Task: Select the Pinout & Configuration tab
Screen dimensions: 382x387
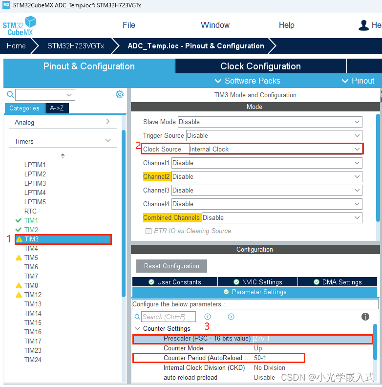Action: tap(89, 66)
